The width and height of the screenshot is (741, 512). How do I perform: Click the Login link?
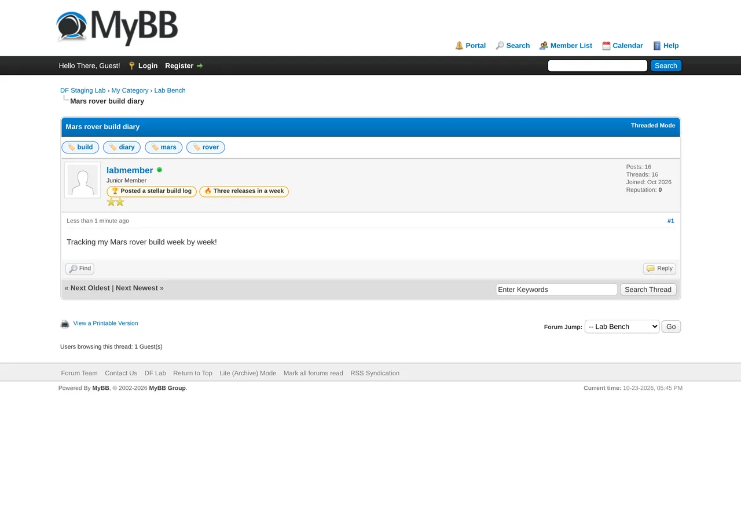pos(148,66)
